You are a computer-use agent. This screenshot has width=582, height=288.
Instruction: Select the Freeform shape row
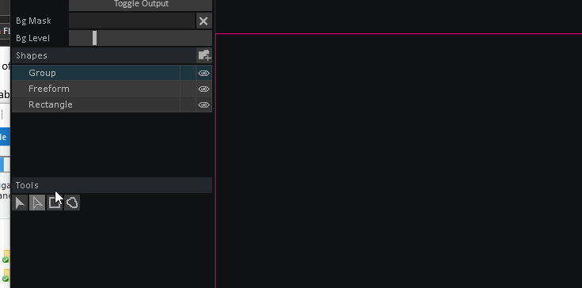pyautogui.click(x=96, y=89)
